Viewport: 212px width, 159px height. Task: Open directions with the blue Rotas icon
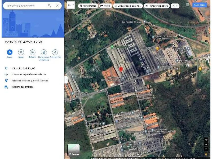click(9, 52)
